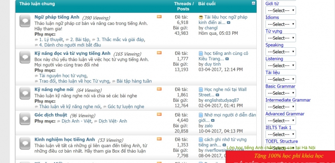Screen dimensions: 335x163
Task: Open the Ngữ pháp tiếng Anh forum
Action: point(57,17)
